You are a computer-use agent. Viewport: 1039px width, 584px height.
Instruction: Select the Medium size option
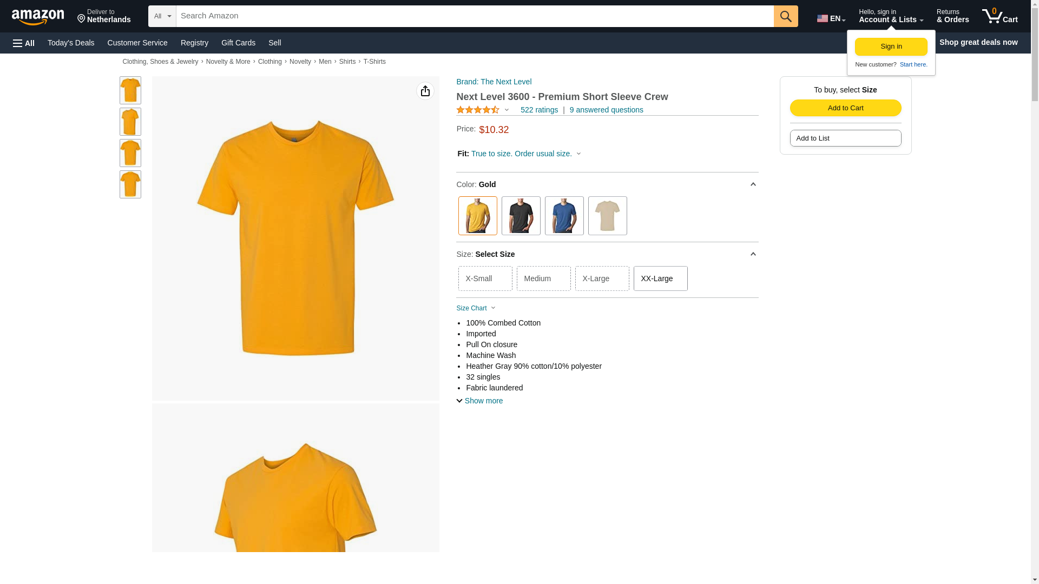(x=543, y=278)
